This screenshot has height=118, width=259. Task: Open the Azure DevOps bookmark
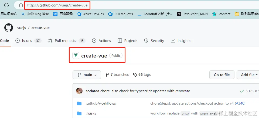[90, 14]
